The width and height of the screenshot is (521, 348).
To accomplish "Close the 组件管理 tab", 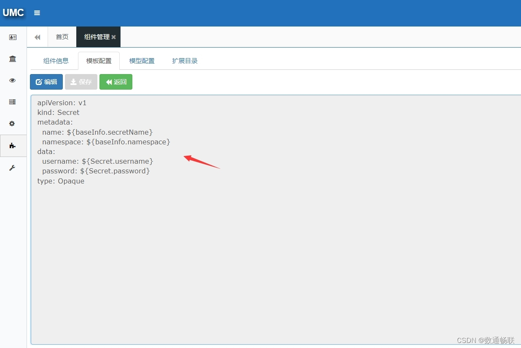I will [x=114, y=37].
